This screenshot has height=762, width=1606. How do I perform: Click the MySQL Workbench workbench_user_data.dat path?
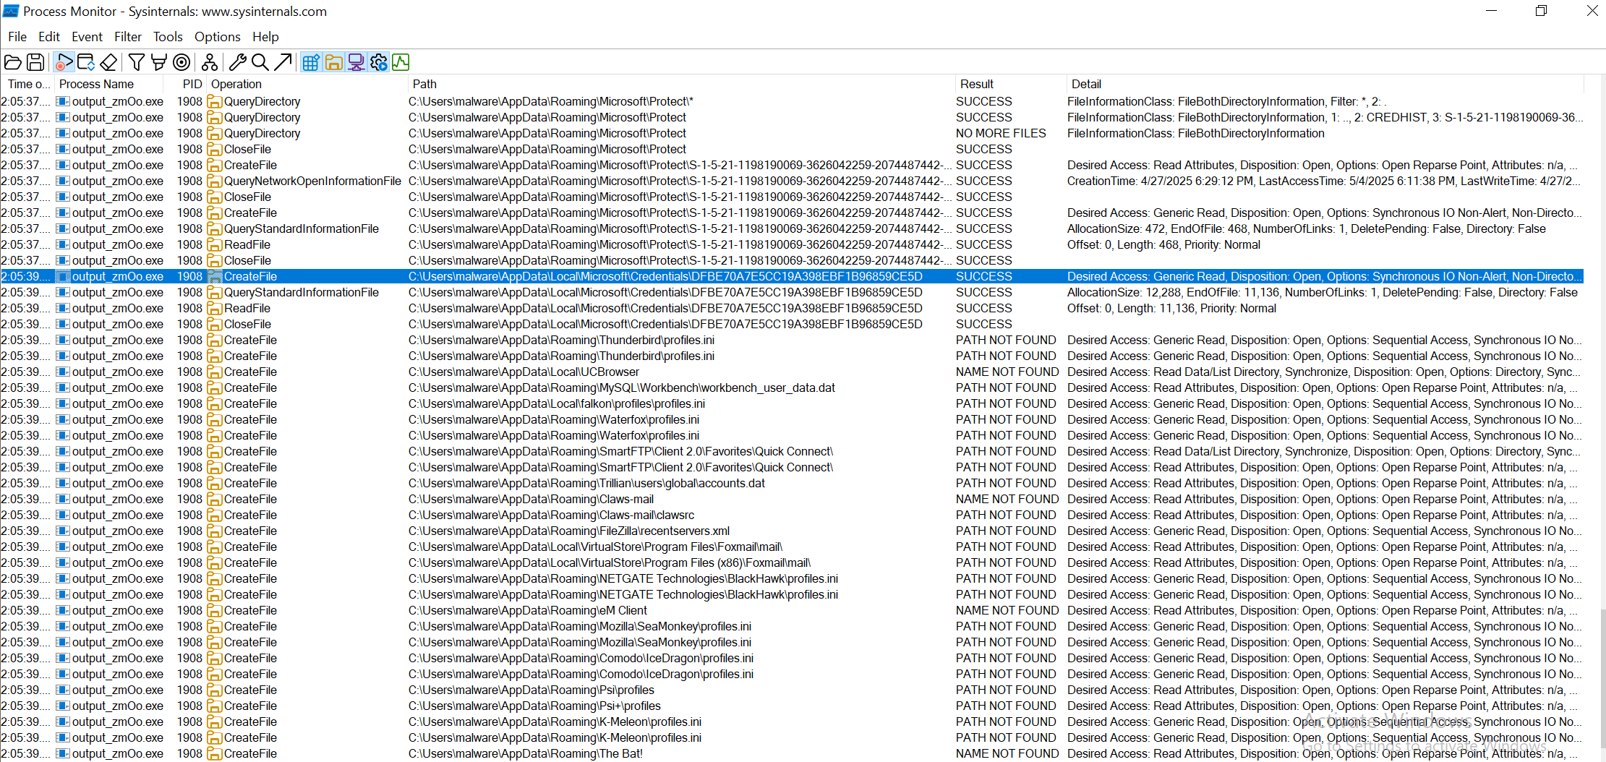coord(622,388)
